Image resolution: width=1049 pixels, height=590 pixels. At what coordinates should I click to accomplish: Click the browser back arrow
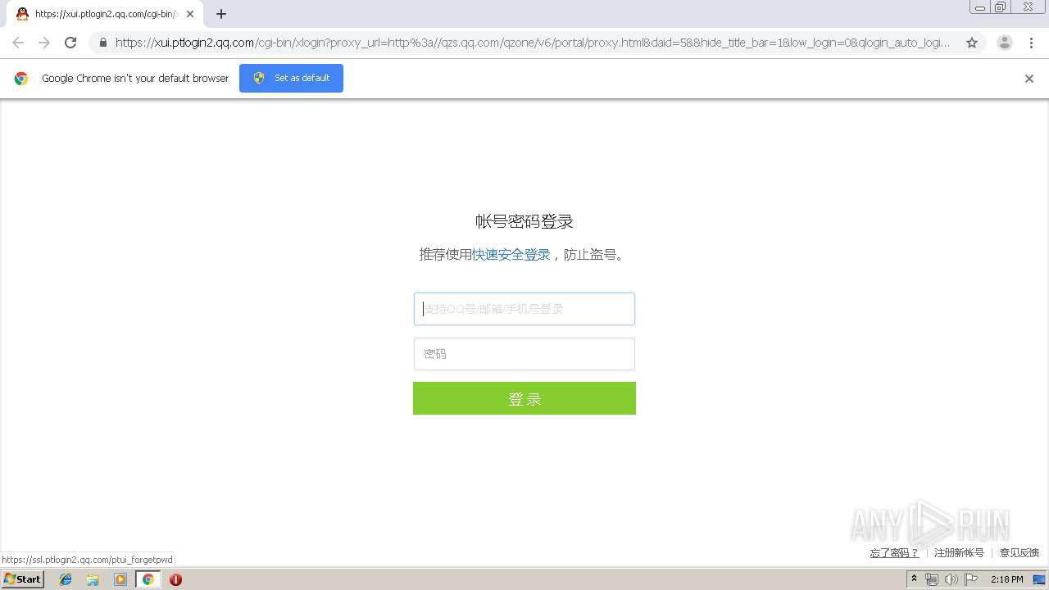point(18,43)
